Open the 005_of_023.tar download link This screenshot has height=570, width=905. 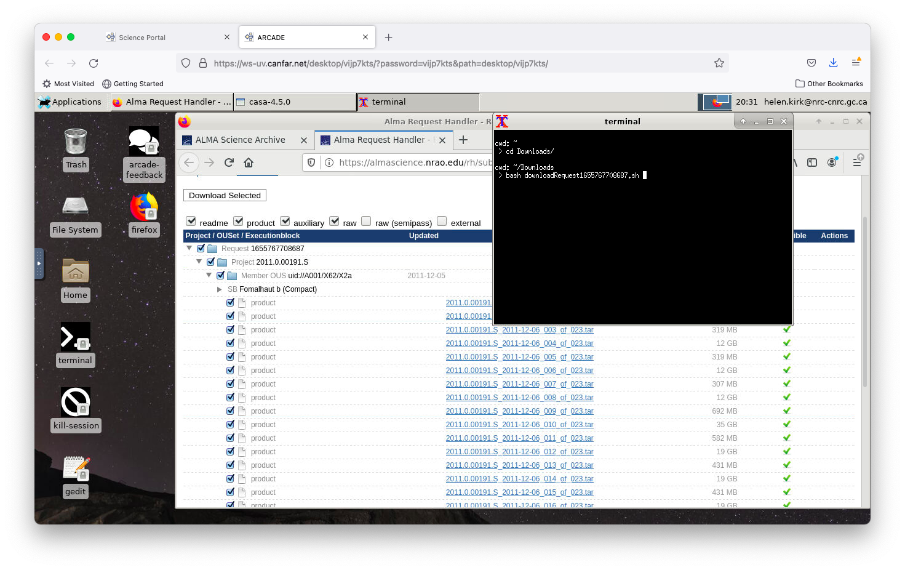pyautogui.click(x=520, y=357)
